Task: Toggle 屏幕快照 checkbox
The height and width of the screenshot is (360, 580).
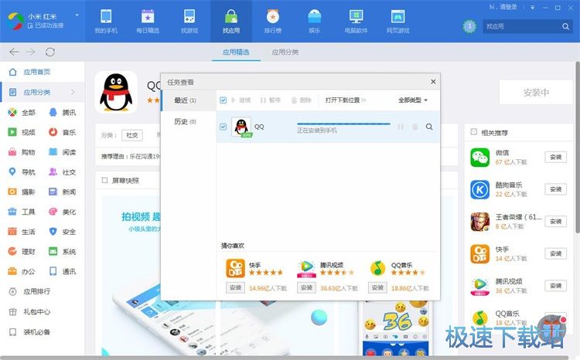Action: click(x=104, y=180)
